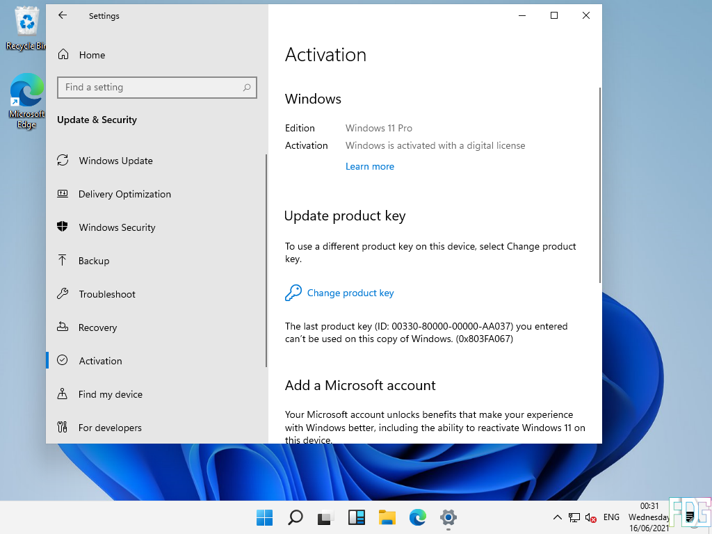
Task: Click the product key error message text
Action: tap(426, 332)
